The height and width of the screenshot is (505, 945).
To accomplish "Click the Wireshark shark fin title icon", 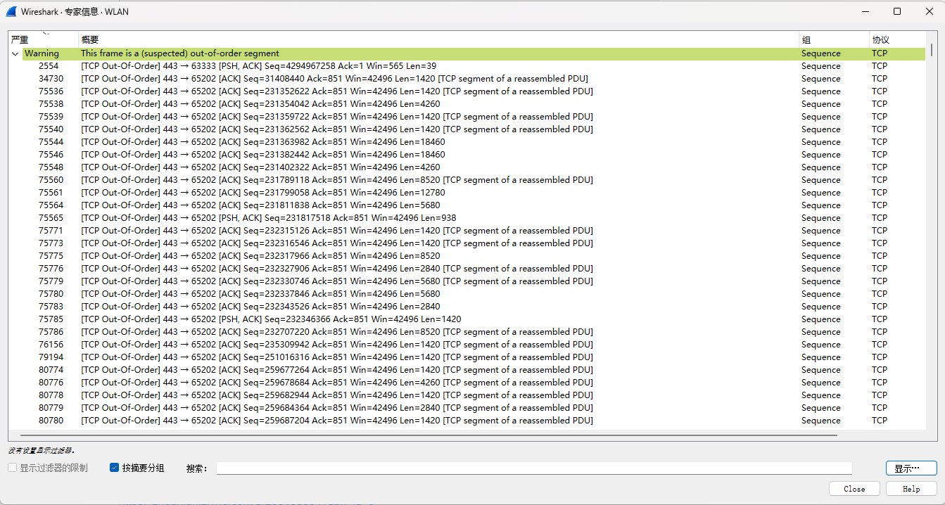I will (x=11, y=11).
